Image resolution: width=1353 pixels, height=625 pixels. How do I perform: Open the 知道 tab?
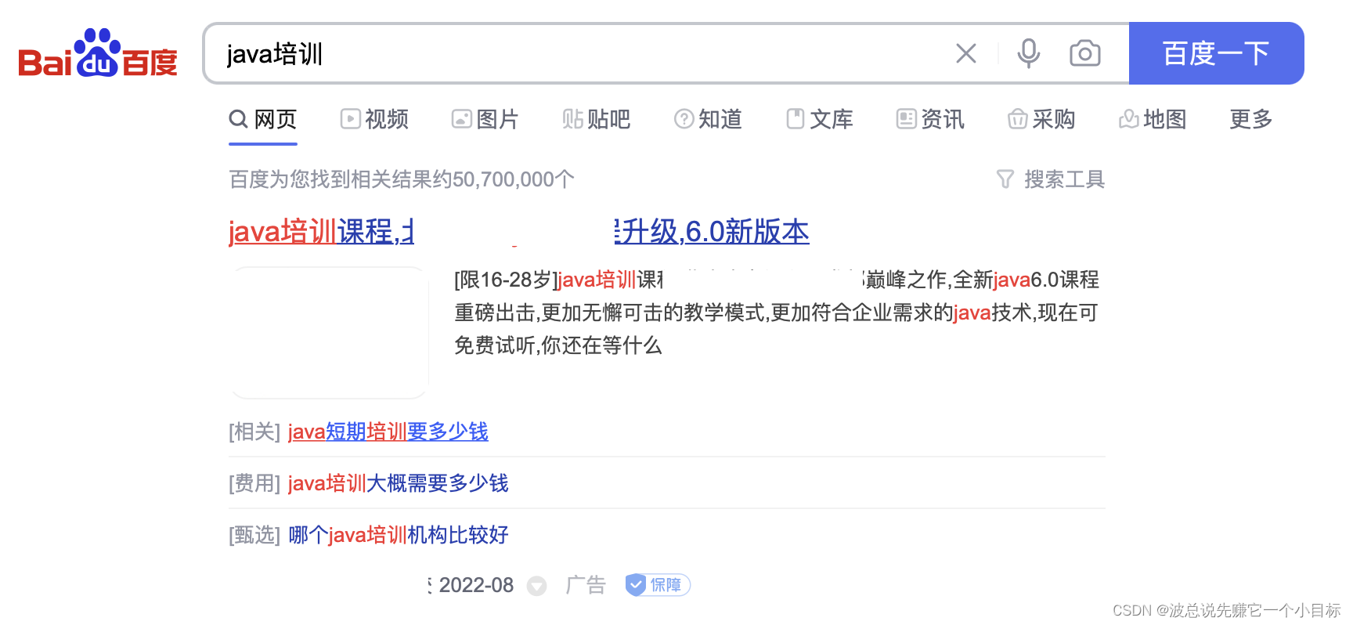708,119
